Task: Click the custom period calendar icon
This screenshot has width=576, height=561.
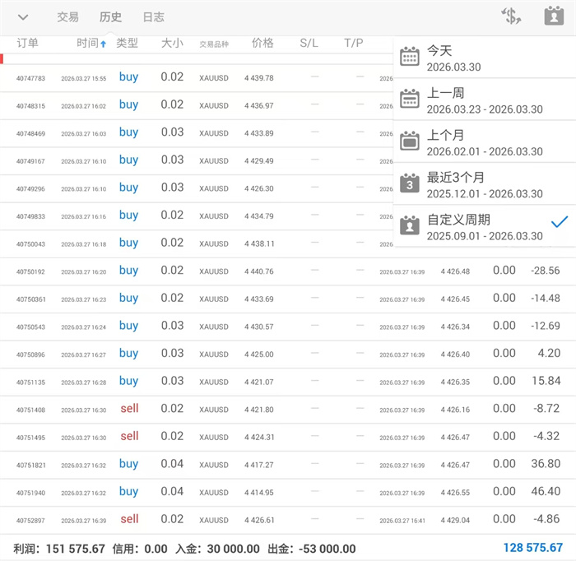Action: click(410, 225)
